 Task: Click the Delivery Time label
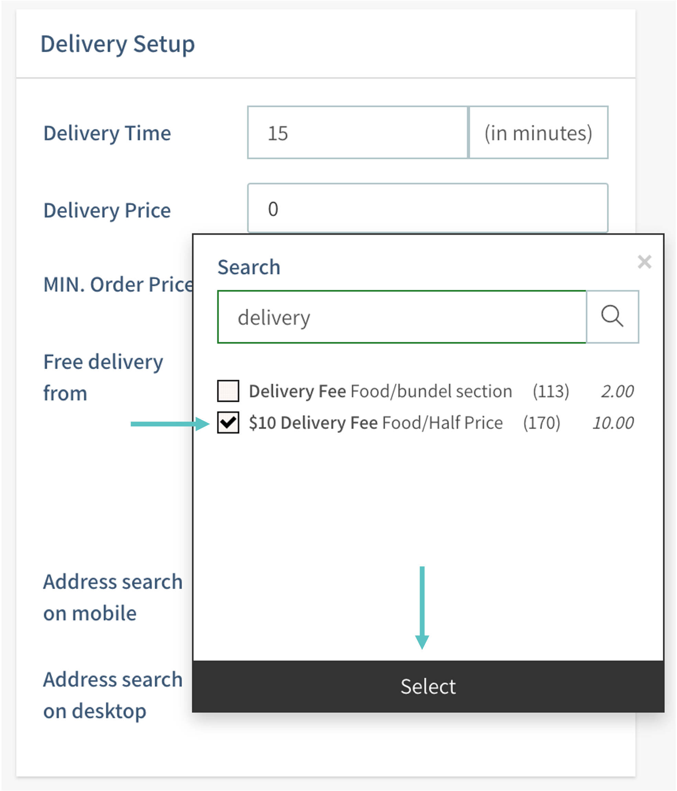[x=107, y=133]
